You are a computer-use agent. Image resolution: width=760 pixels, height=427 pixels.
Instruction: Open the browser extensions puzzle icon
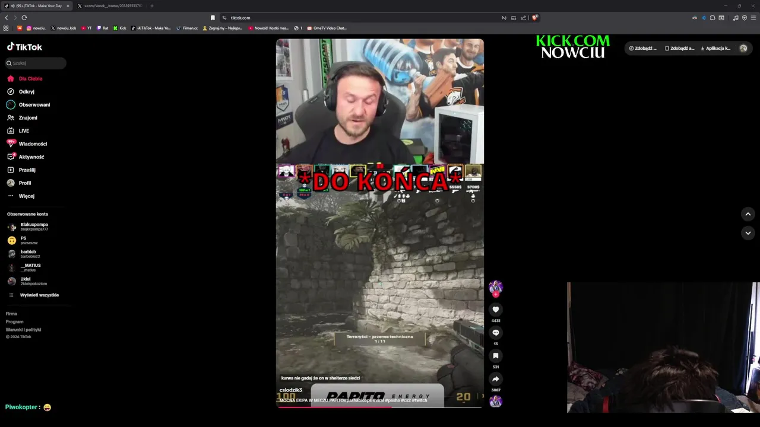coord(712,18)
